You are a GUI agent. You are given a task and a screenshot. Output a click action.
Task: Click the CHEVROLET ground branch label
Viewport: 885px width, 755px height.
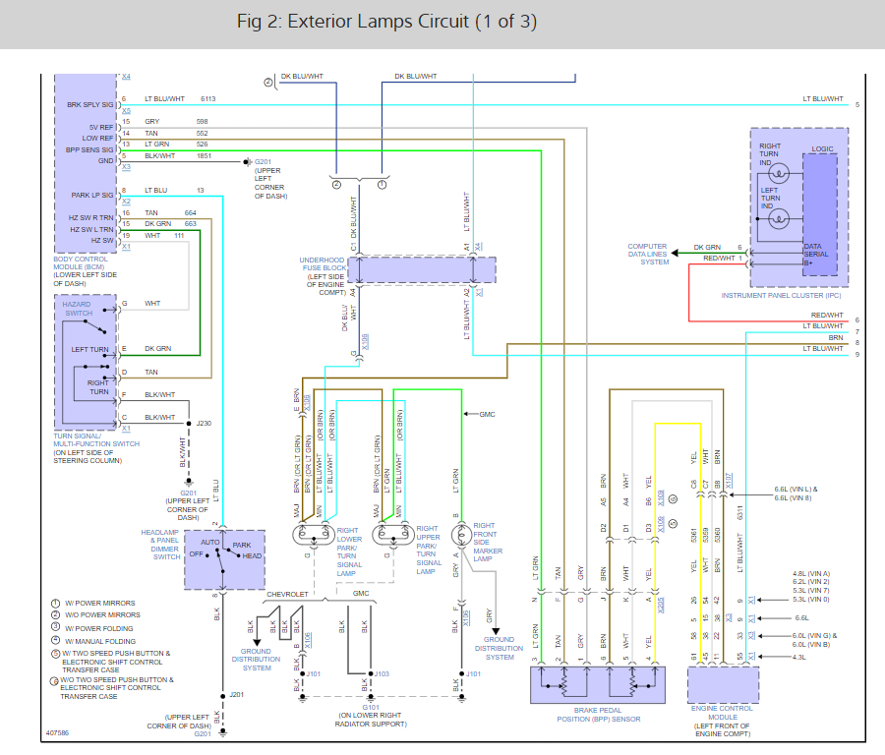[287, 594]
